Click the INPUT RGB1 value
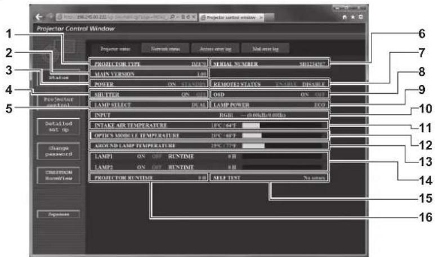Viewport: 435px width, 257px height. (x=226, y=115)
